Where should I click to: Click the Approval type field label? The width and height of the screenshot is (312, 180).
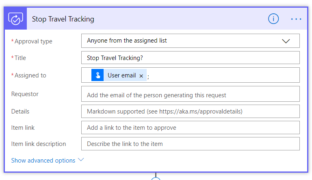point(32,41)
